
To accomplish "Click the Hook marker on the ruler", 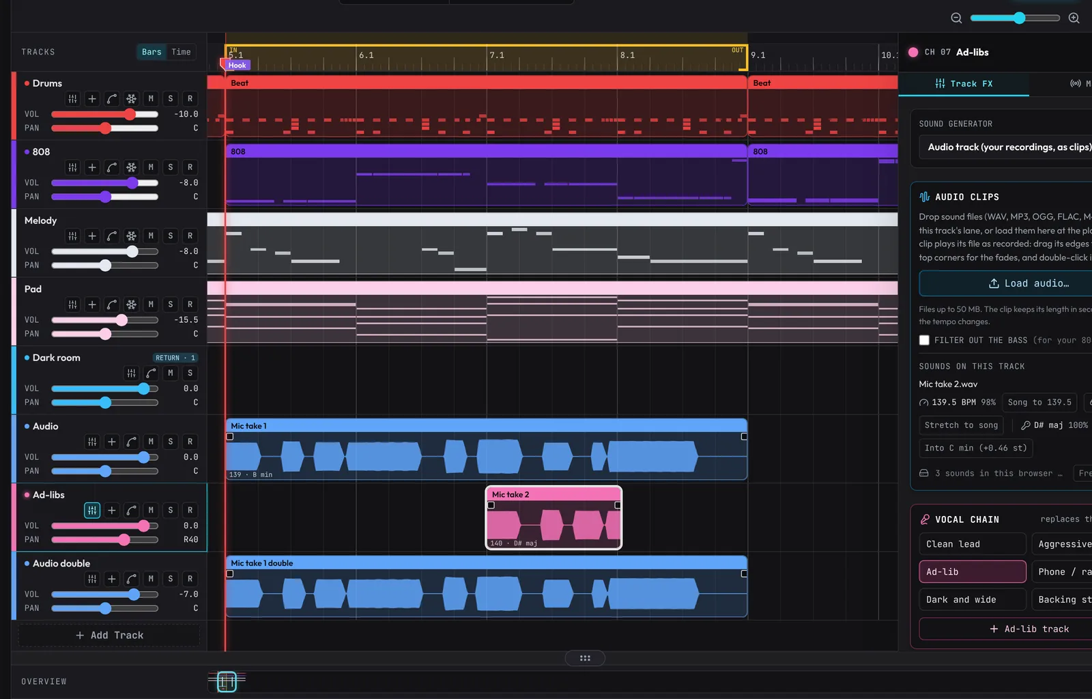I will (238, 66).
